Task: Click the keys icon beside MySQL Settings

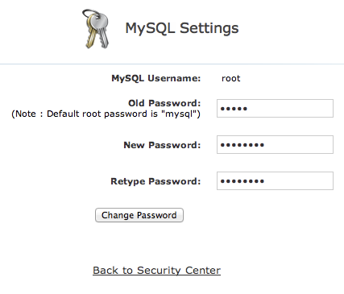Action: 96,29
